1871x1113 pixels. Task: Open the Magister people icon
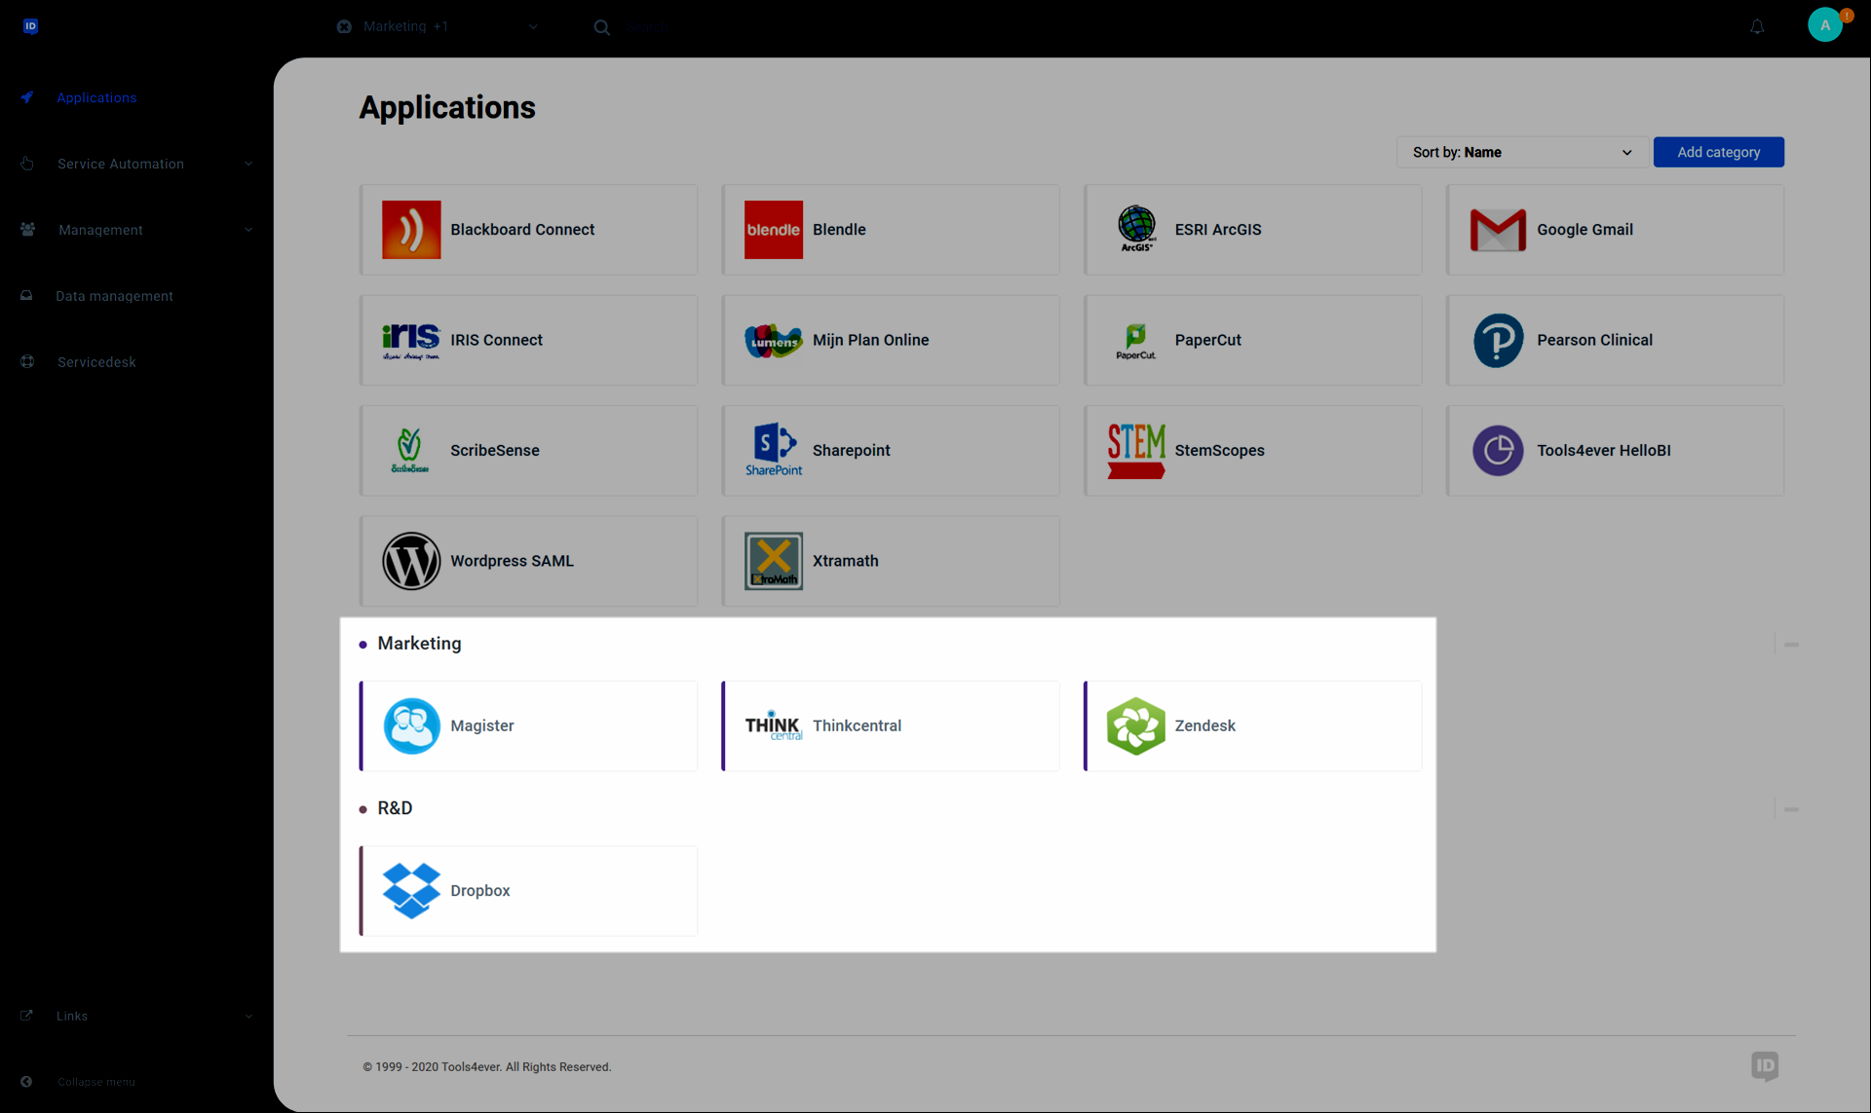(x=411, y=726)
